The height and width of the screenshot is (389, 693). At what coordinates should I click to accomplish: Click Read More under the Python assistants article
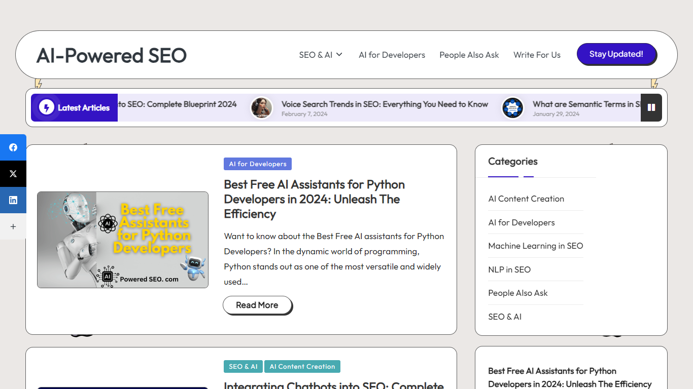tap(257, 305)
